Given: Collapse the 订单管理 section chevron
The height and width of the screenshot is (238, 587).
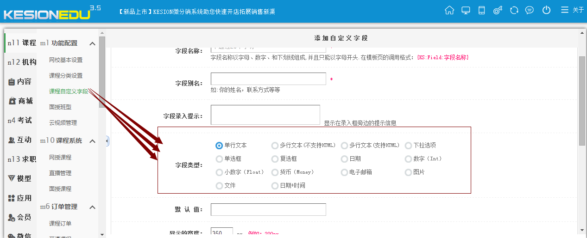Looking at the screenshot, I should (x=92, y=207).
